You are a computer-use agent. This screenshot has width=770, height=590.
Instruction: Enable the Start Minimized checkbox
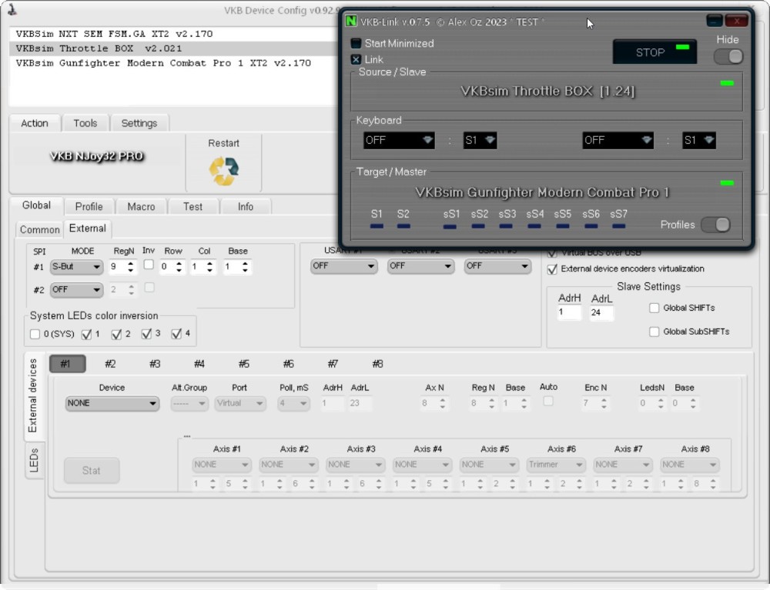click(x=356, y=44)
